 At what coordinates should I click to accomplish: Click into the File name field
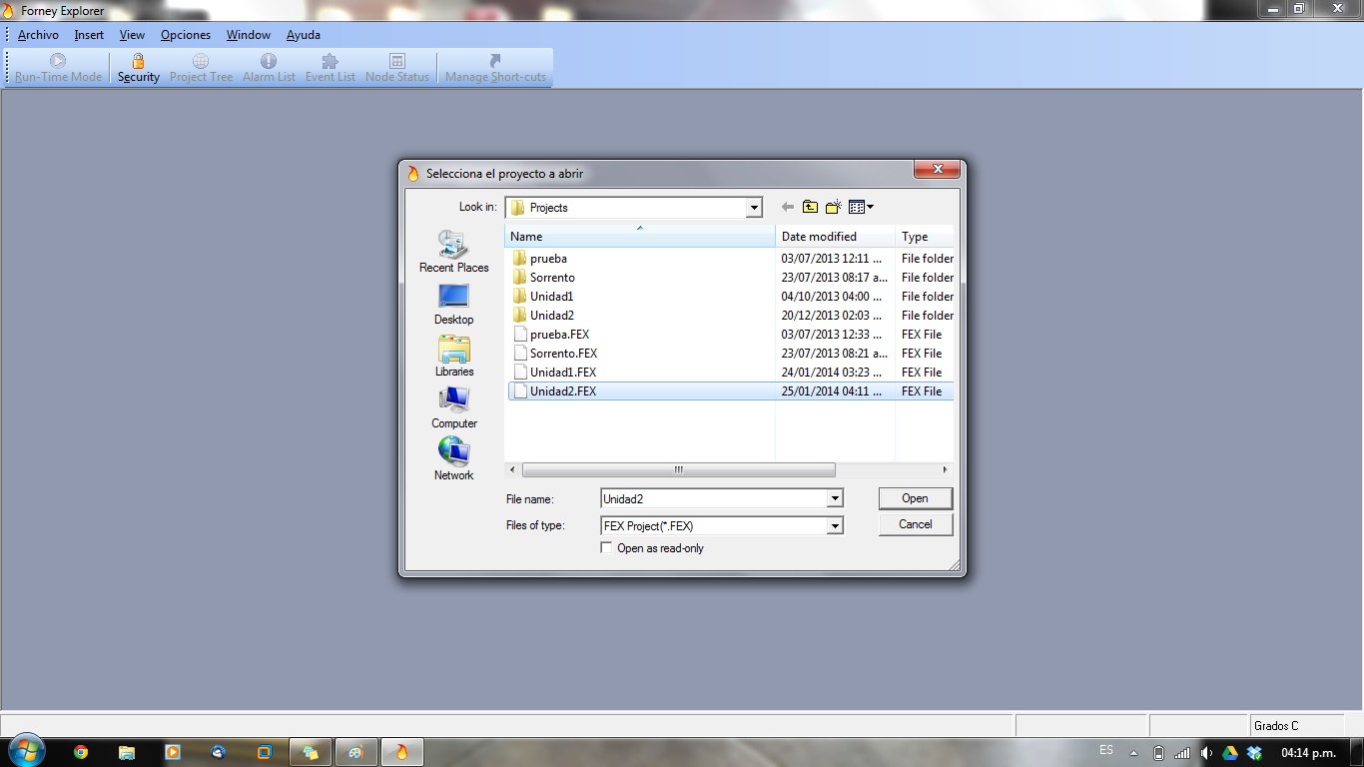tap(714, 498)
